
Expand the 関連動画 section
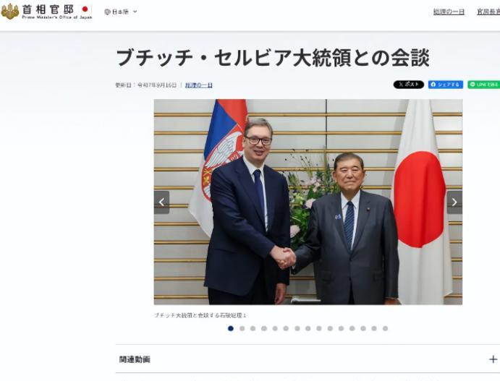(x=308, y=359)
